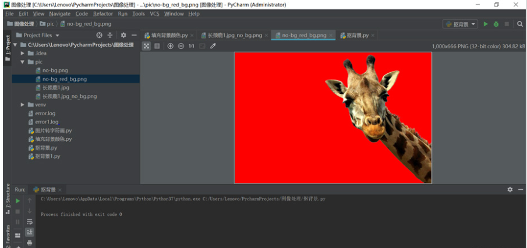Expand the venv folder
Viewport: 527px width, 248px height.
pyautogui.click(x=22, y=105)
